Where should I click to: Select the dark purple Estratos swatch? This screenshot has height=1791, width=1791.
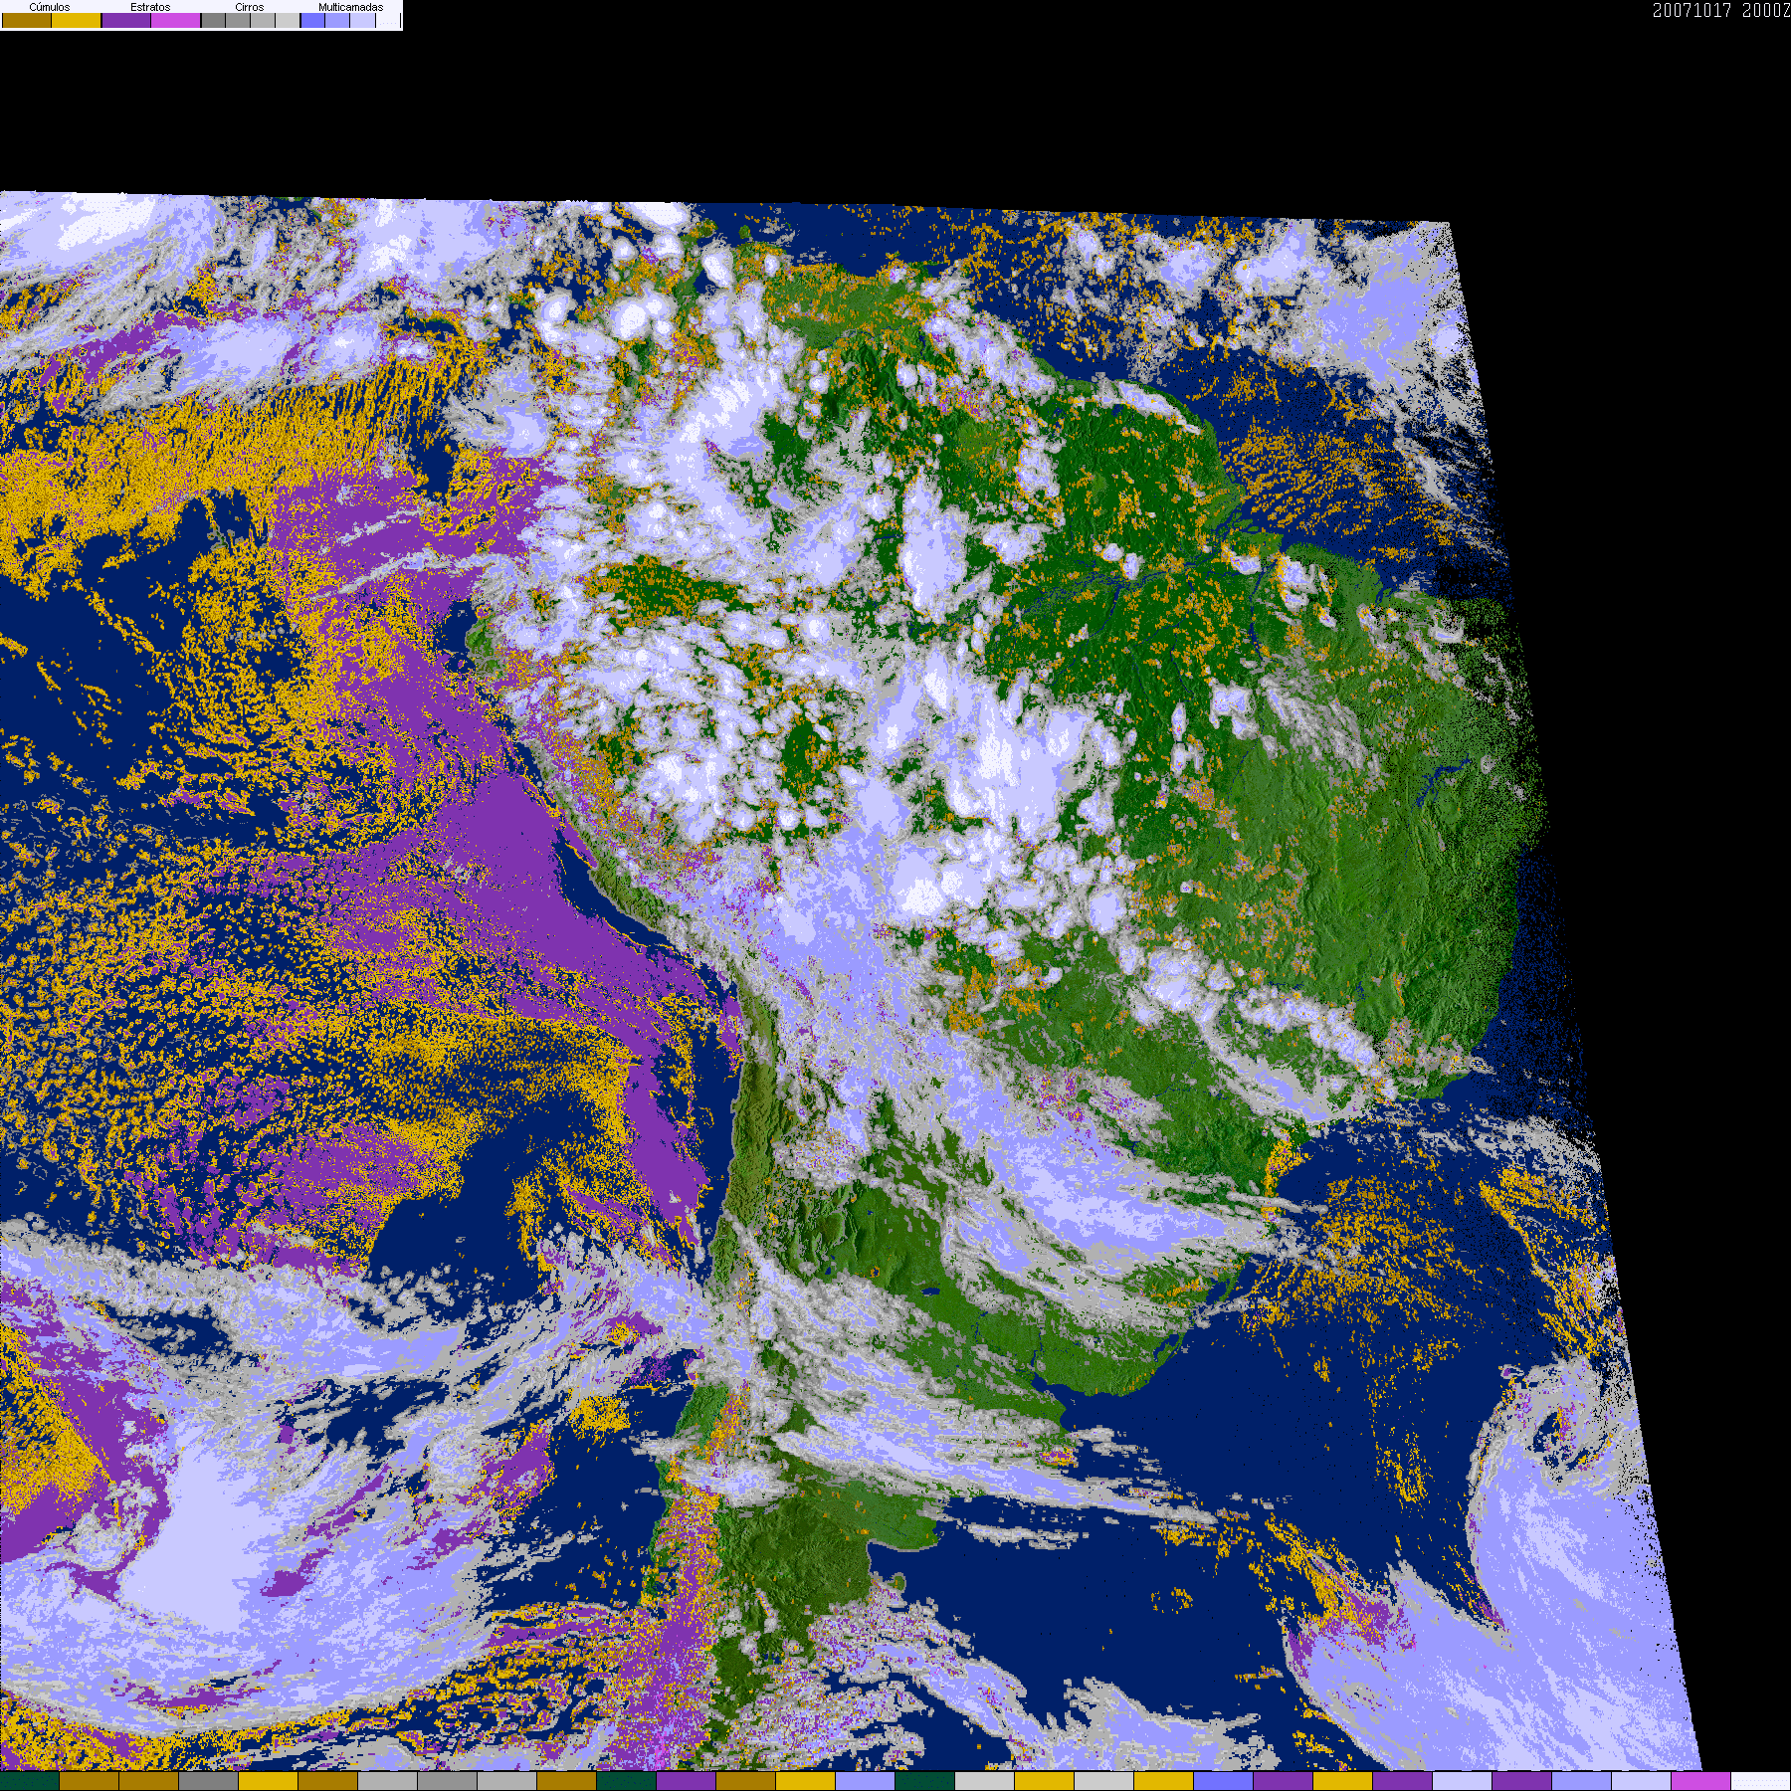pos(126,21)
